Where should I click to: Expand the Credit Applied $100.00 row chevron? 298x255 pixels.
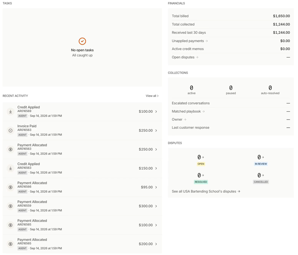pos(156,112)
